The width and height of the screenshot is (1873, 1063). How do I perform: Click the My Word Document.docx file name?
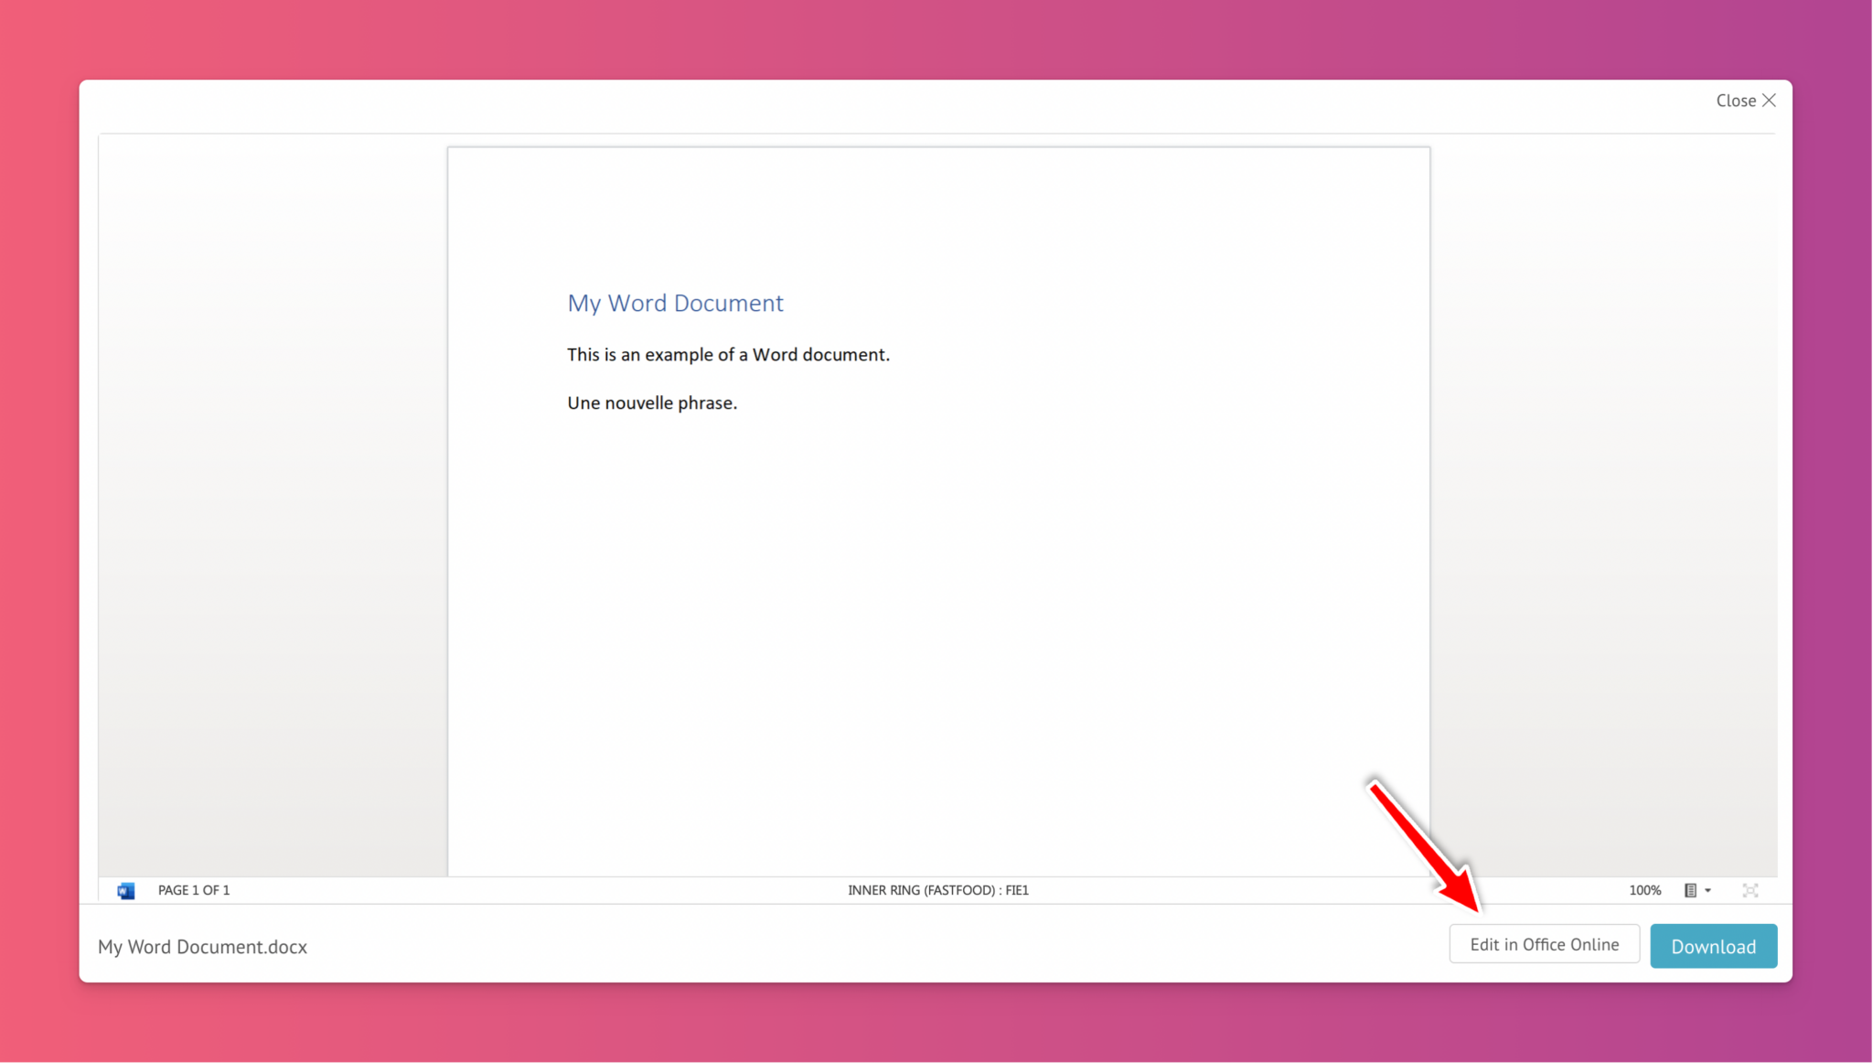pos(202,947)
